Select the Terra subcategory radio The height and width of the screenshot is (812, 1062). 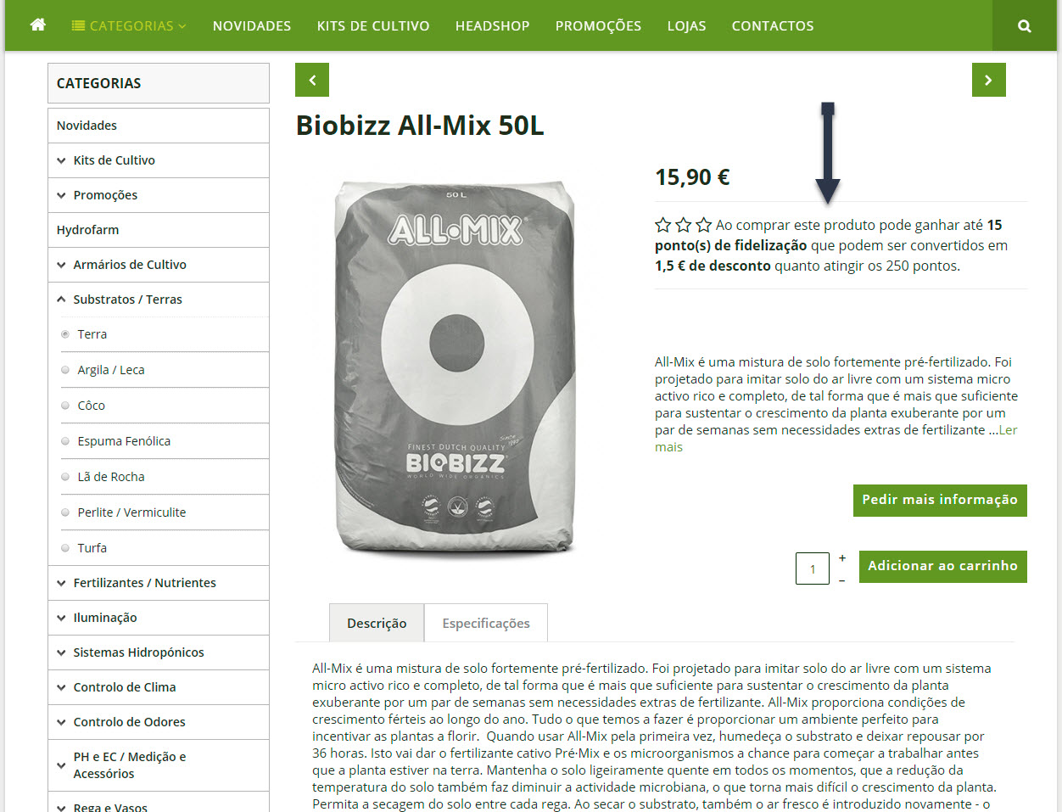pos(65,334)
